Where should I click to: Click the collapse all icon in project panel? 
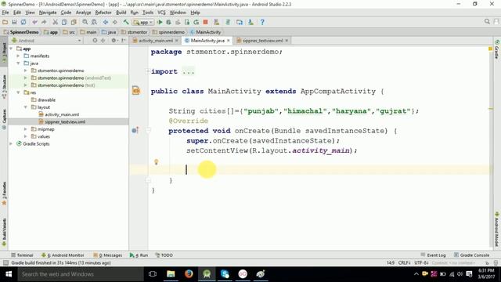coord(103,41)
